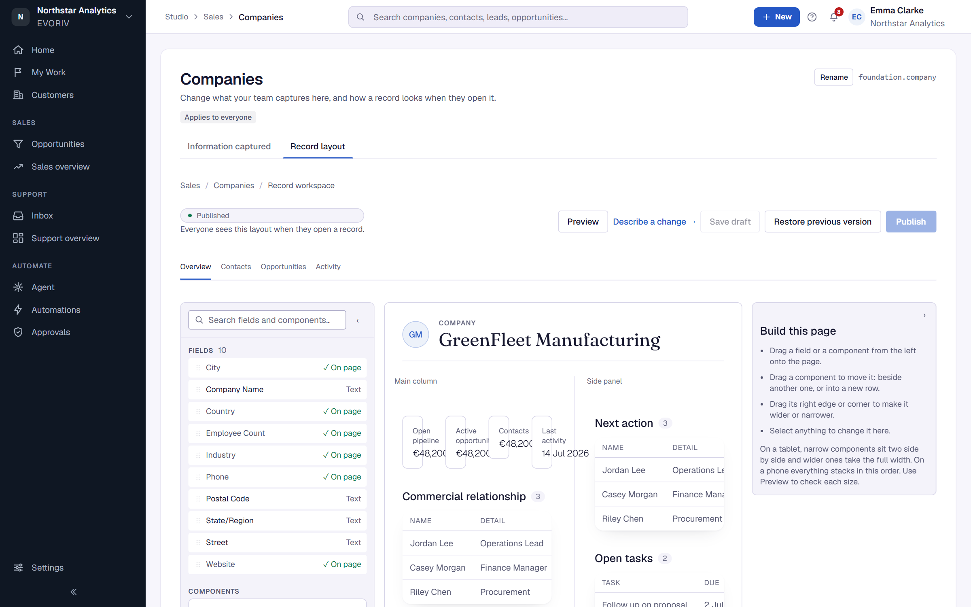Viewport: 971px width, 607px height.
Task: Click Restore previous version button
Action: [x=823, y=222]
